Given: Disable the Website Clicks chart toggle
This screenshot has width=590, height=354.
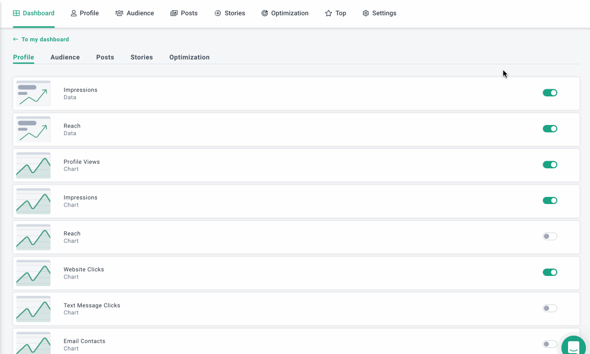Looking at the screenshot, I should 550,272.
